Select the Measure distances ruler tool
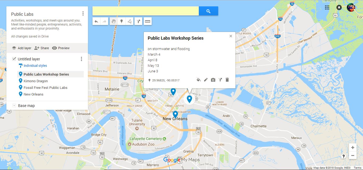The width and height of the screenshot is (363, 170). (147, 22)
